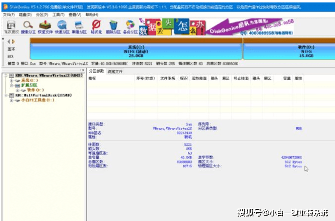Select HD1:MsftVirtualDisk in the tree
Image resolution: width=335 pixels, height=221 pixels.
pos(44,95)
